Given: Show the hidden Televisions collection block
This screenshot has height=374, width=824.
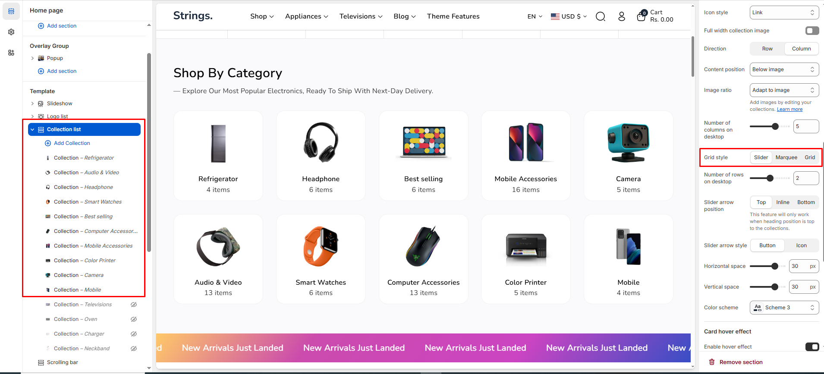Looking at the screenshot, I should pos(134,305).
